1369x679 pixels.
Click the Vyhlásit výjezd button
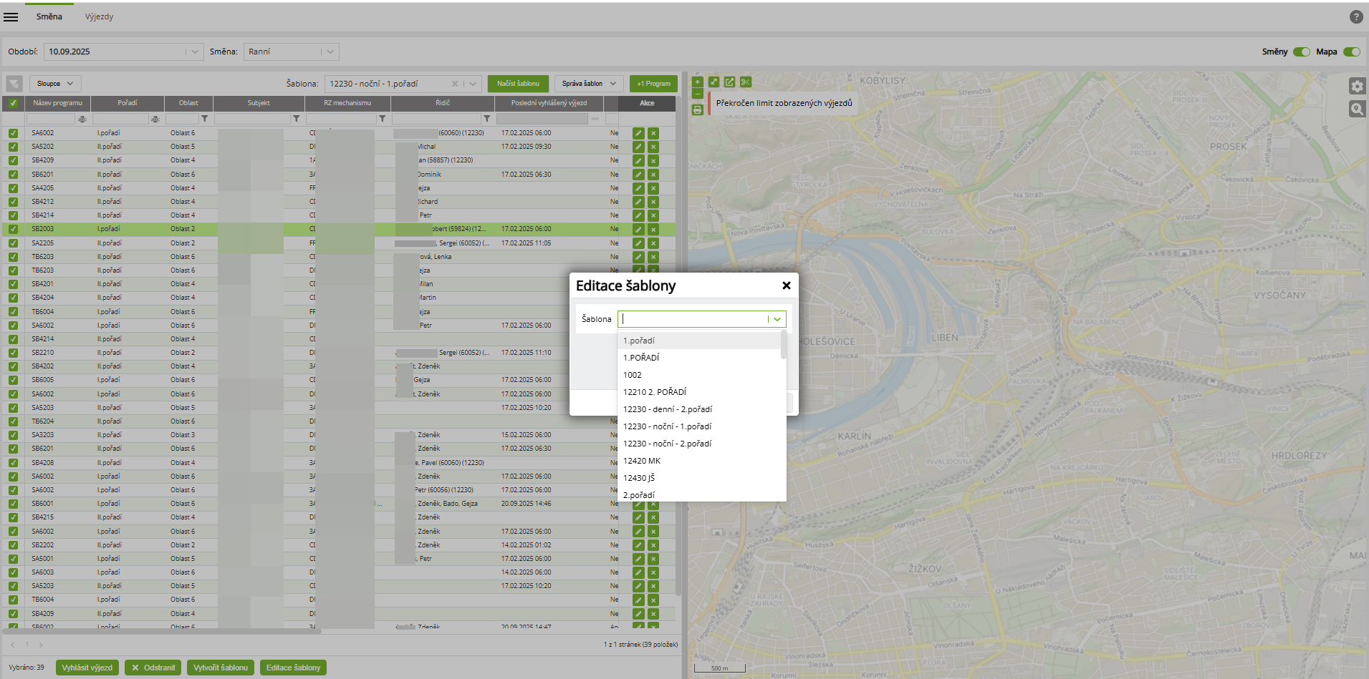87,668
